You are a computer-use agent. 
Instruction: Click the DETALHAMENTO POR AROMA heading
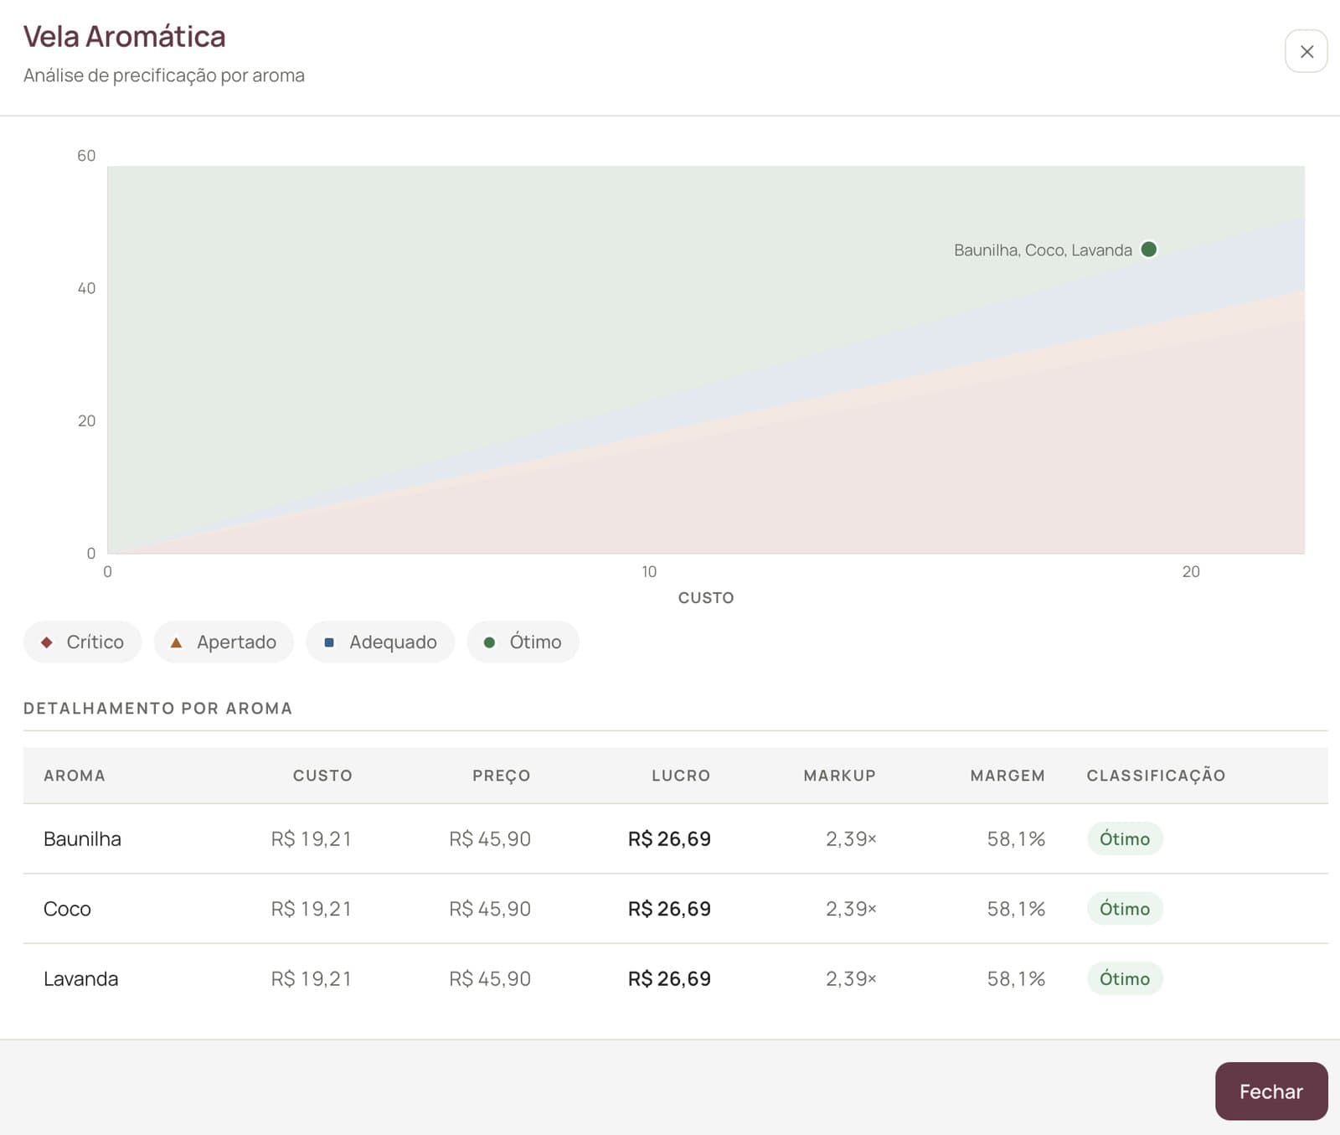(x=157, y=709)
